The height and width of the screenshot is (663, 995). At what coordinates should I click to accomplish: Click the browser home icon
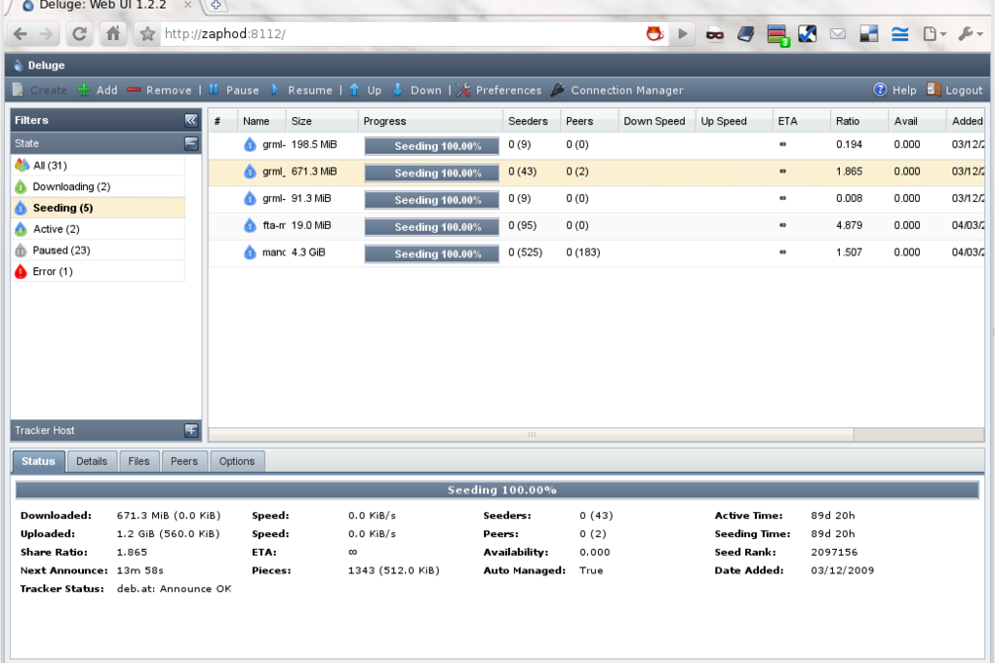[113, 33]
